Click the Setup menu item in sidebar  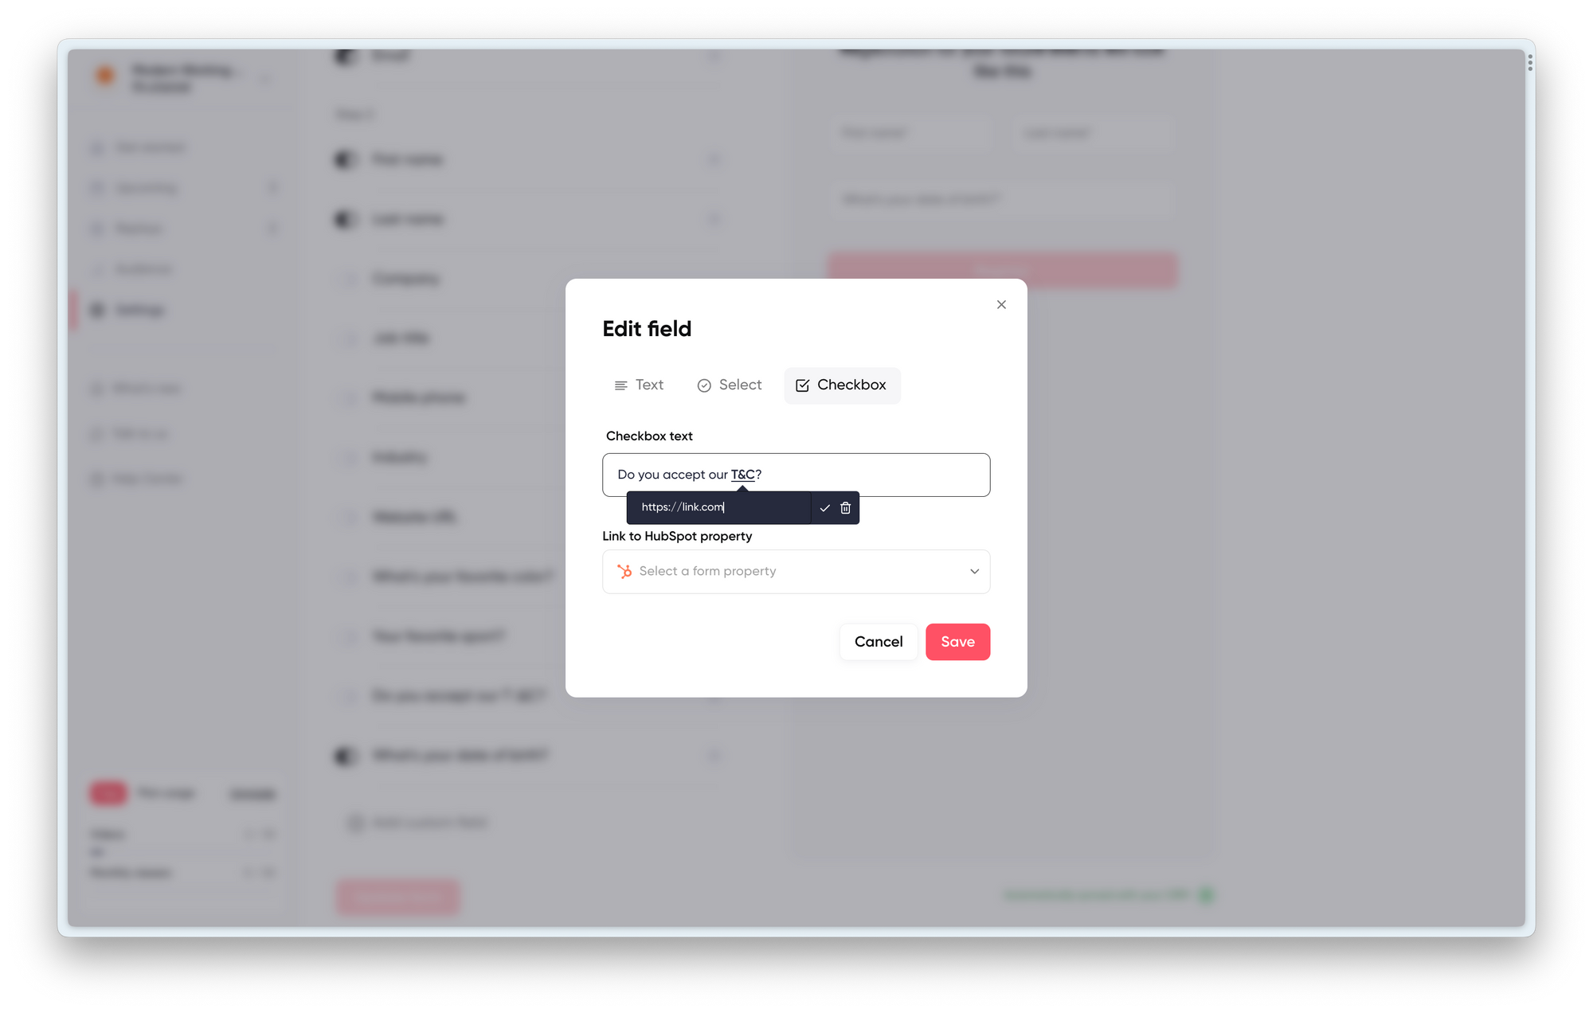139,309
